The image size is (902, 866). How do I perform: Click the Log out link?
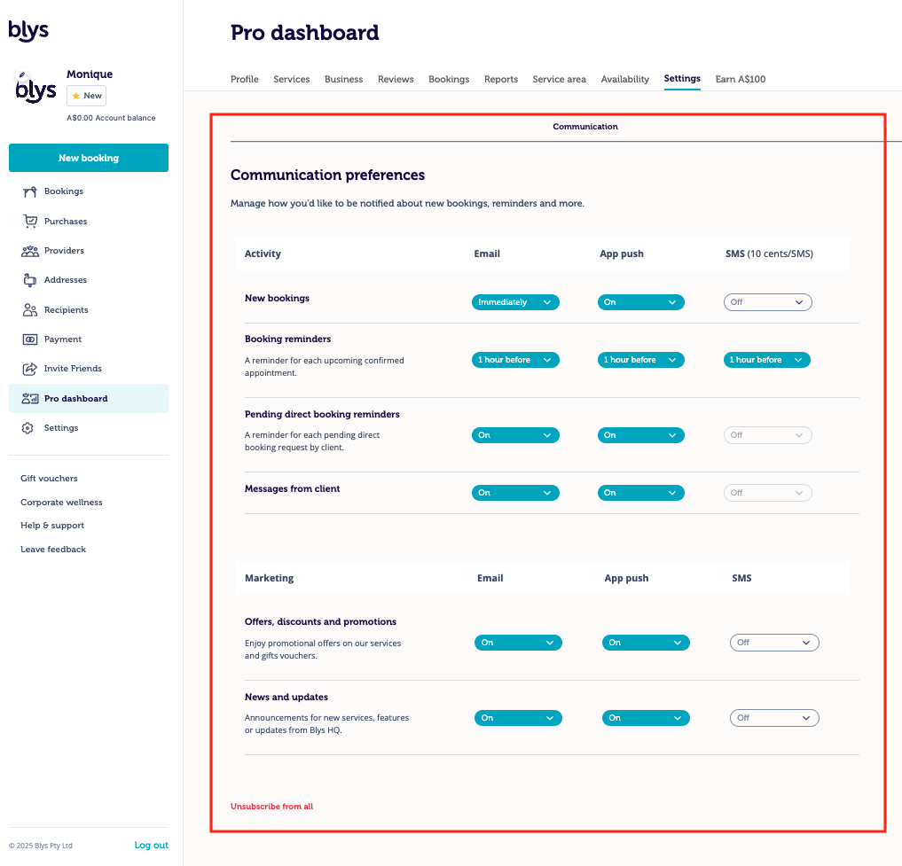(x=152, y=846)
